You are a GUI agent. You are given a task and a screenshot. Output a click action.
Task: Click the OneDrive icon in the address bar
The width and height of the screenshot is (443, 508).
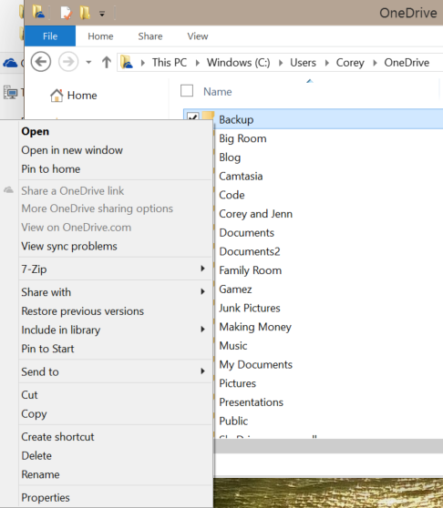[x=127, y=62]
